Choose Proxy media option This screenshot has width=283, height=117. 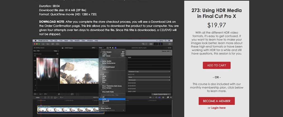(x=112, y=69)
